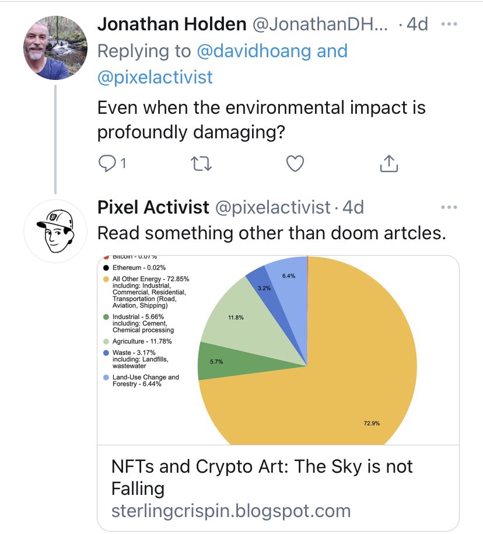Visit sterlingcrispin.blogspot.com domain link

[231, 512]
